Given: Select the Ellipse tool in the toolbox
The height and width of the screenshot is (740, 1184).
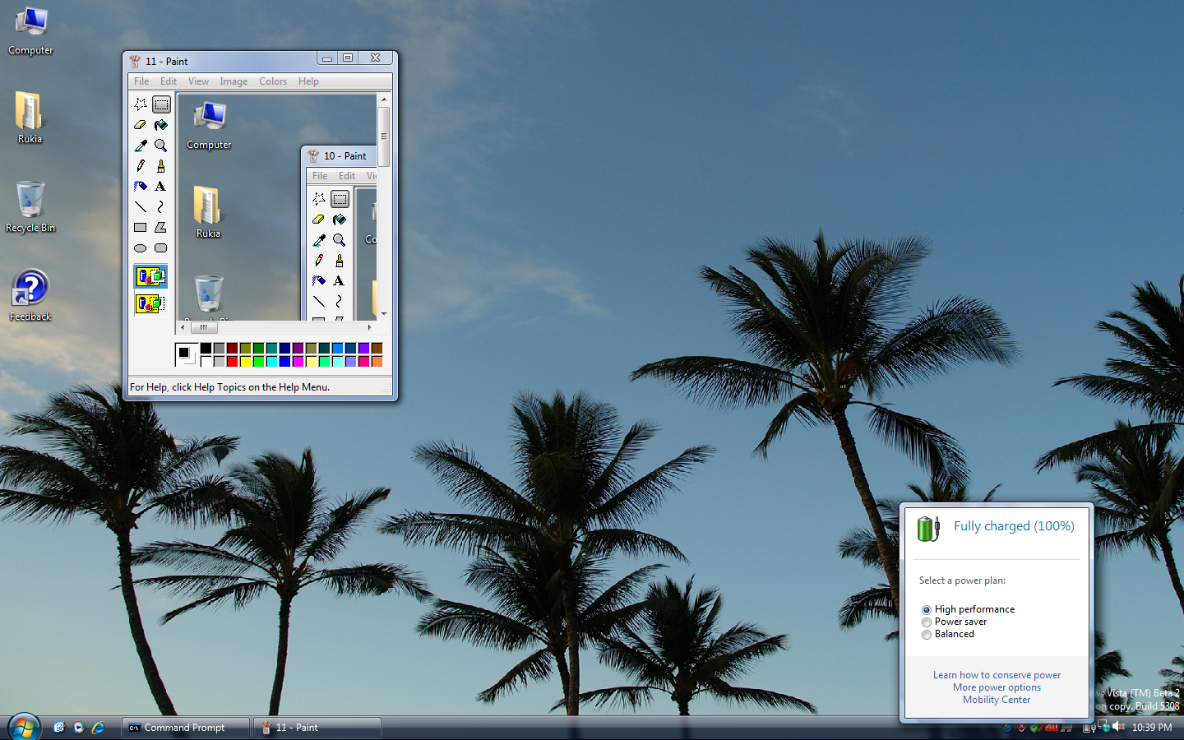Looking at the screenshot, I should tap(141, 248).
